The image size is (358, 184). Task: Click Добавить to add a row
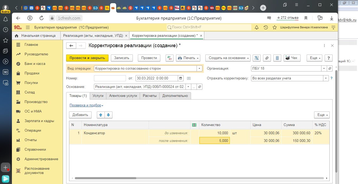(80, 115)
